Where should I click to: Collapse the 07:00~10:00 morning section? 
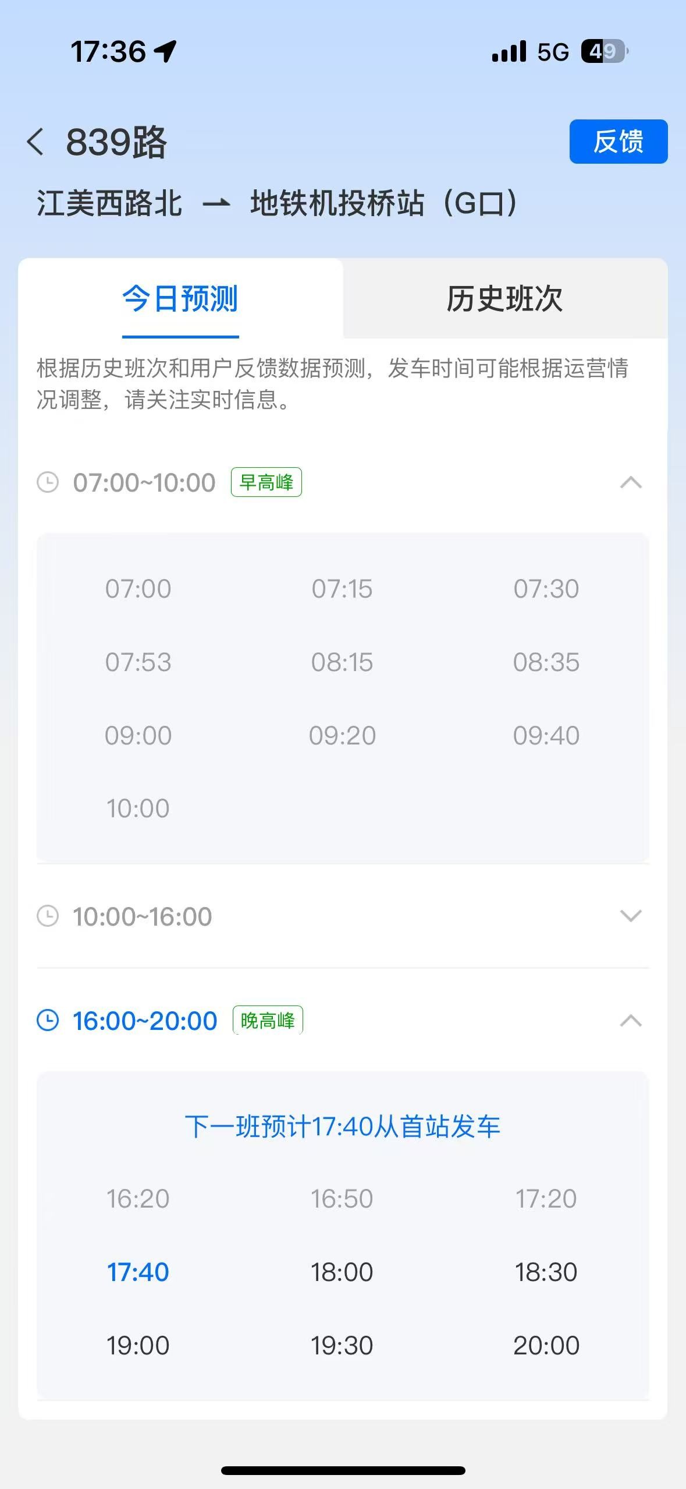[x=631, y=482]
